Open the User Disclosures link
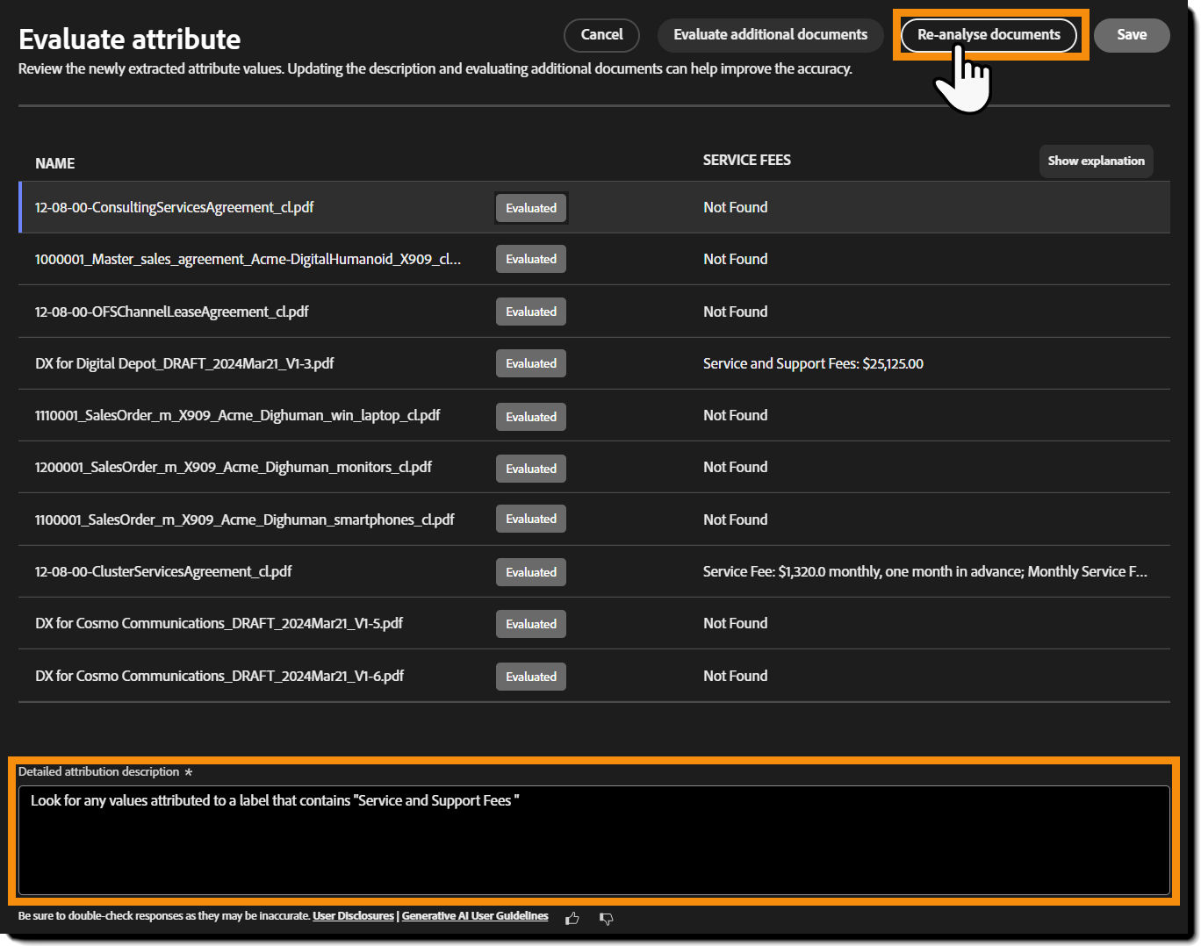The height and width of the screenshot is (946, 1201). [353, 915]
